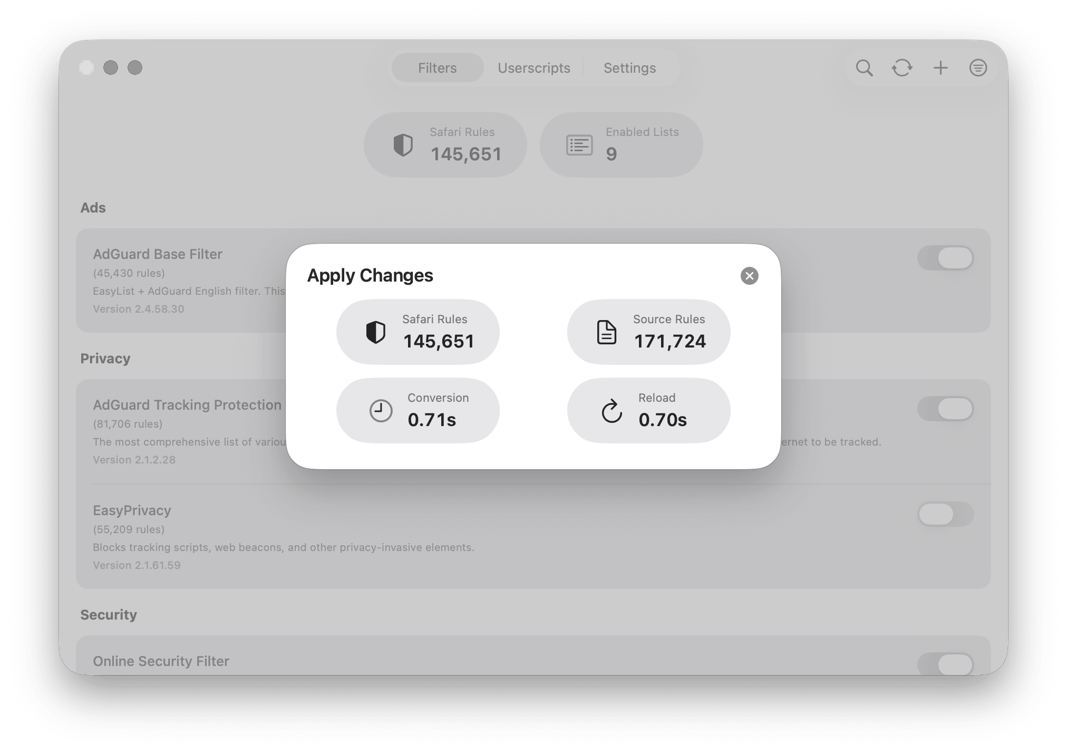Click the Privacy section heading
1067x753 pixels.
pyautogui.click(x=105, y=359)
